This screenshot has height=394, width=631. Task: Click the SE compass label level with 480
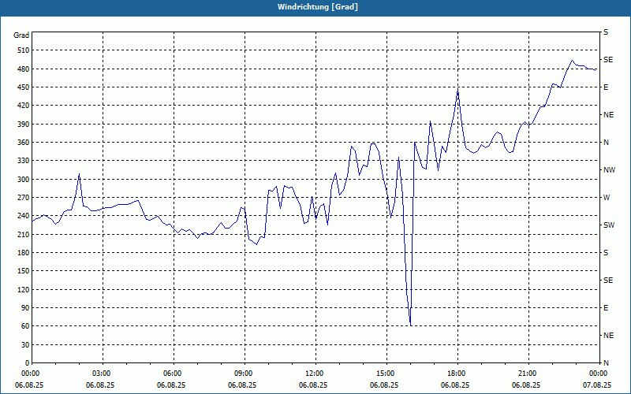point(608,60)
